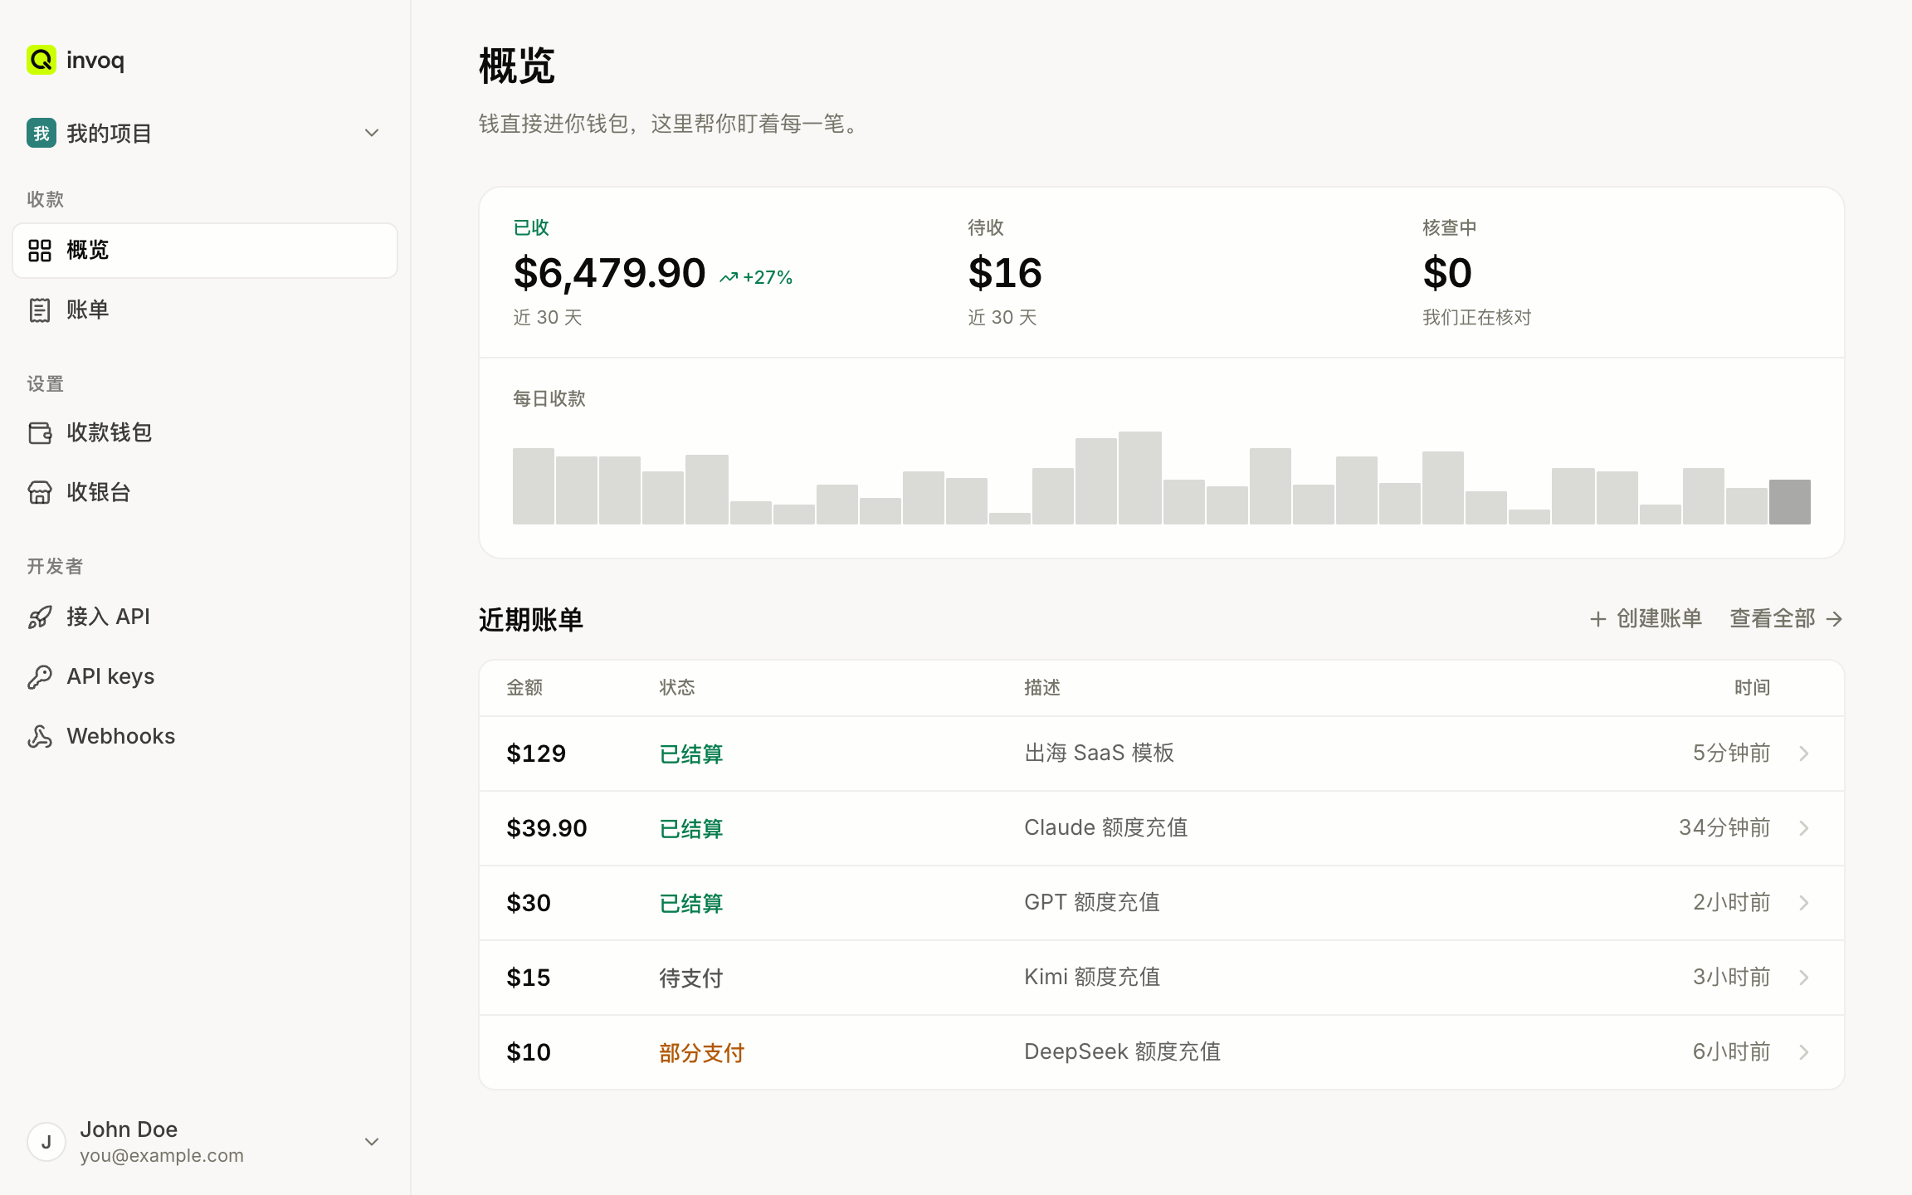Screen dimensions: 1912x1195
Task: Click the 状态 column header
Action: (677, 687)
